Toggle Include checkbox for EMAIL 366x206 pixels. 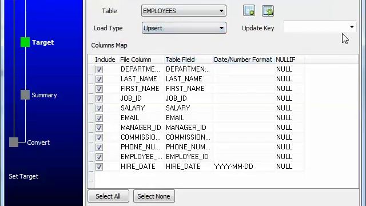click(x=99, y=118)
